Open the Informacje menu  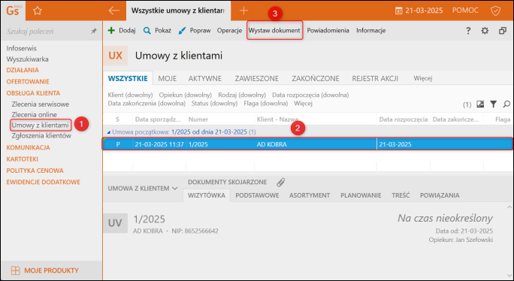click(x=371, y=31)
